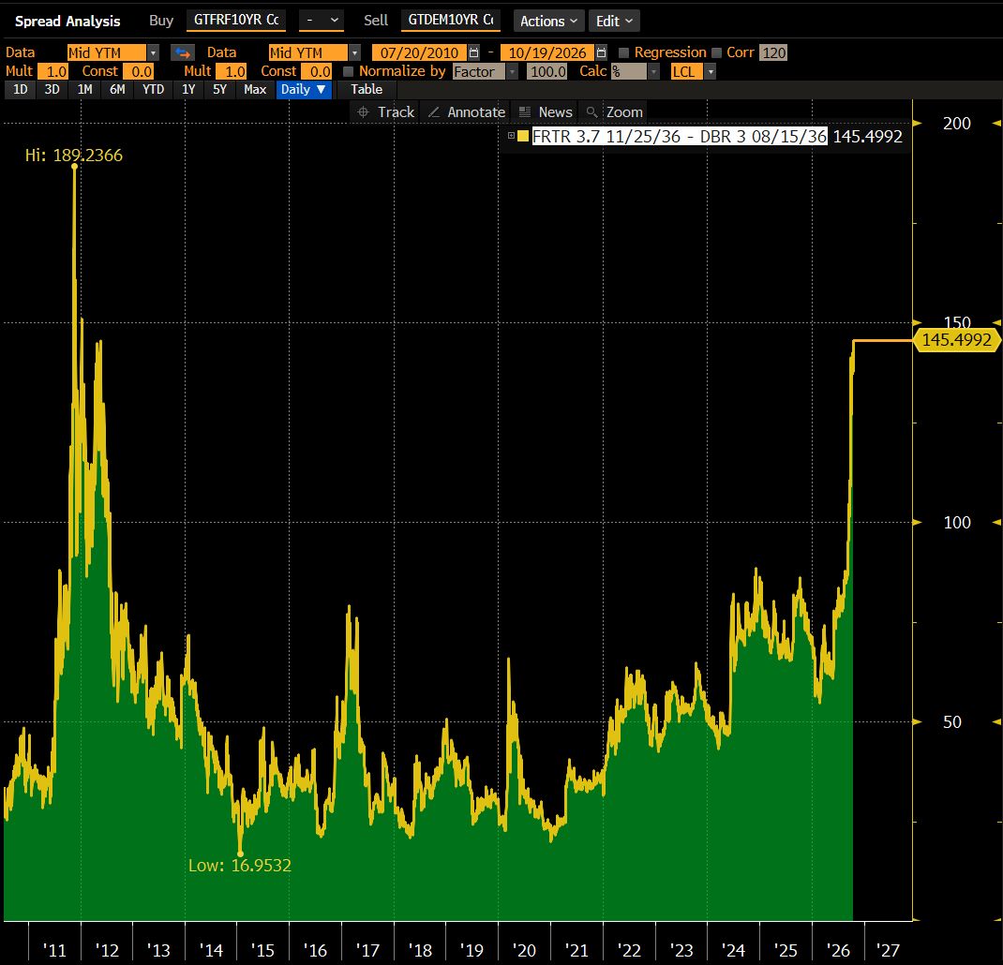Viewport: 1003px width, 965px height.
Task: Switch to the Table view
Action: pos(367,90)
